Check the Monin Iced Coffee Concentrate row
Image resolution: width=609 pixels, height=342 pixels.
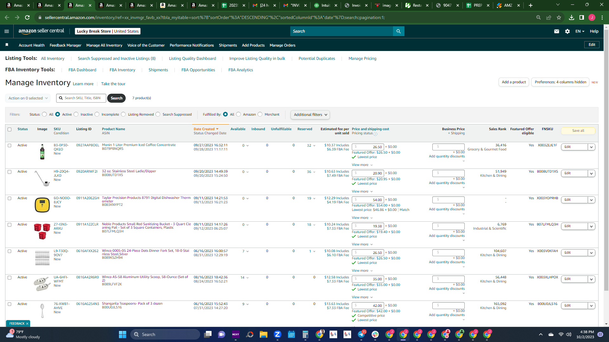click(10, 146)
